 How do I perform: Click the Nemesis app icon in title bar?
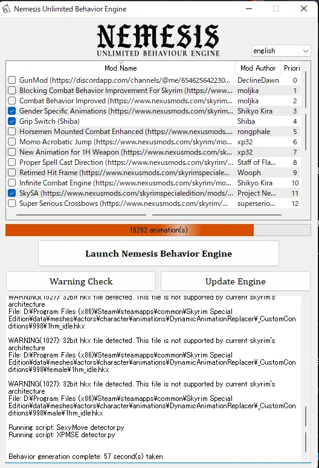click(6, 8)
